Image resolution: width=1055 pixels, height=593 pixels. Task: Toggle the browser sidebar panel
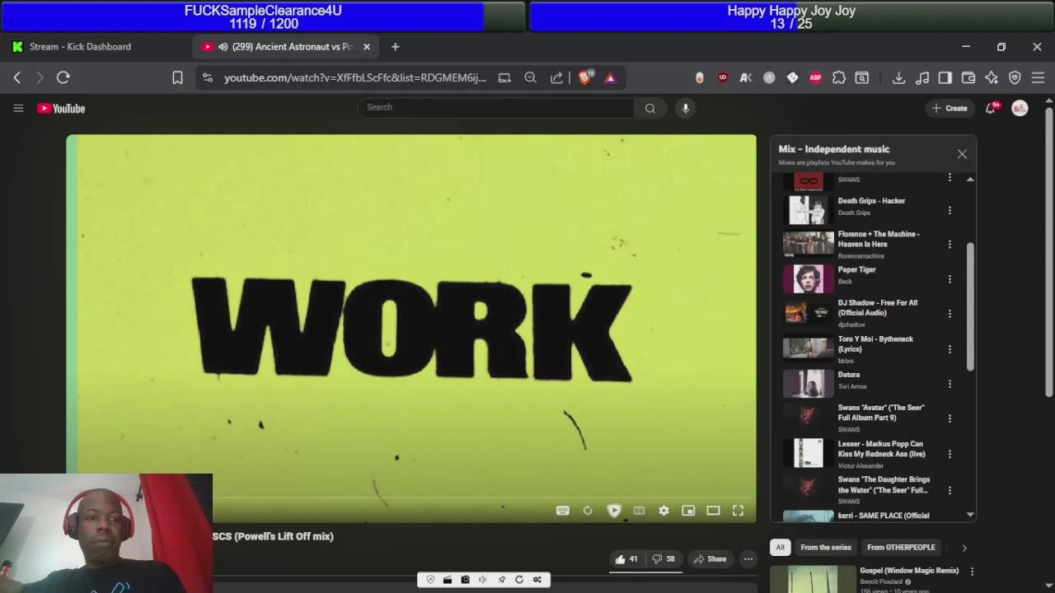(945, 77)
